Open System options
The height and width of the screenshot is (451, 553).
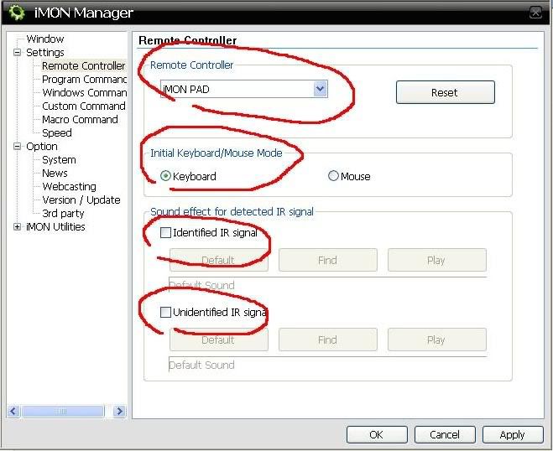[x=59, y=159]
